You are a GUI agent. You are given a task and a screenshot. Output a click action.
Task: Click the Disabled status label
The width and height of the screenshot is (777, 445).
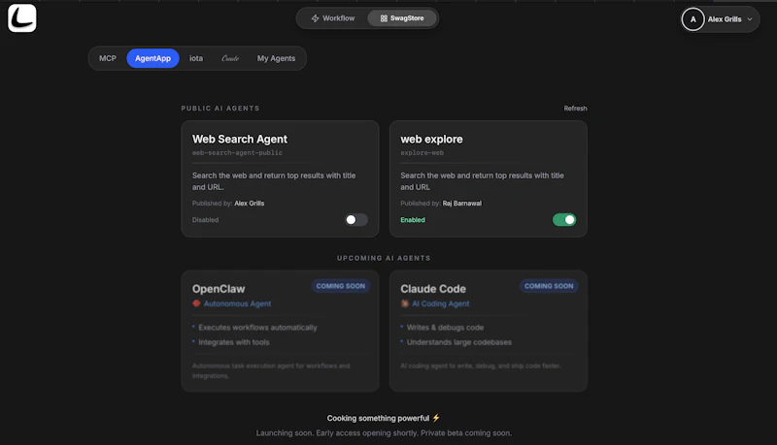tap(205, 220)
